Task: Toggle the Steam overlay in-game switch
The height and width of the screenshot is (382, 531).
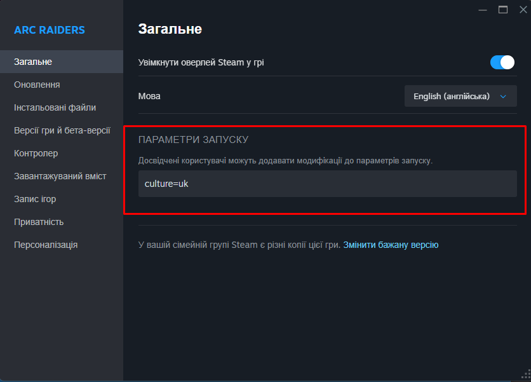Action: tap(502, 62)
